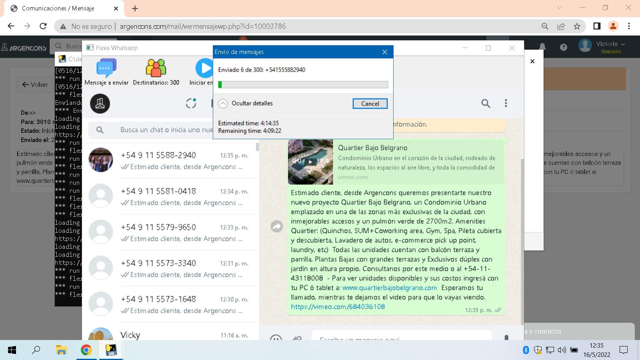
Task: Click Volver button on Argencons page
Action: (35, 85)
